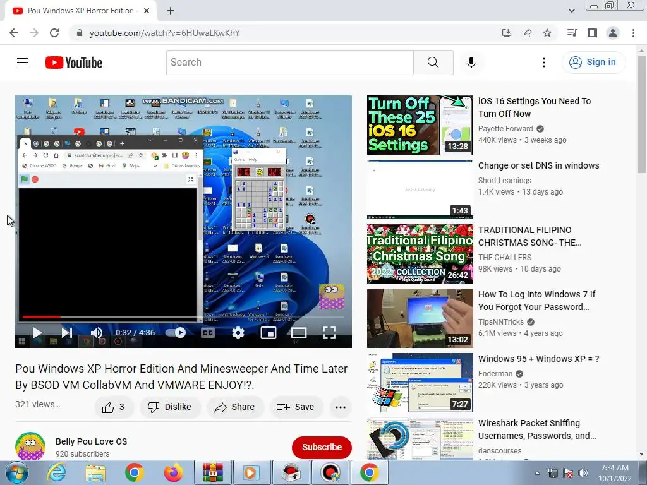Save video to playlist

pyautogui.click(x=296, y=407)
